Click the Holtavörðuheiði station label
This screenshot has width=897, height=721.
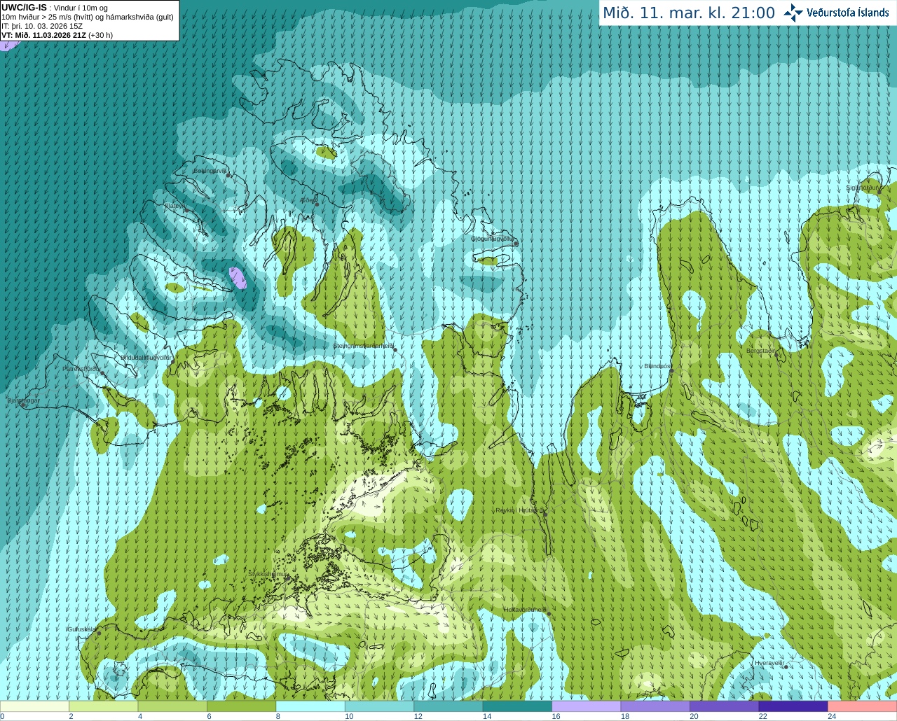[x=525, y=610]
